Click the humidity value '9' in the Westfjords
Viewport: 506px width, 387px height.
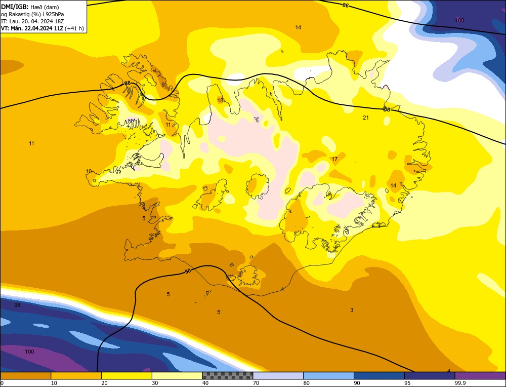click(163, 85)
